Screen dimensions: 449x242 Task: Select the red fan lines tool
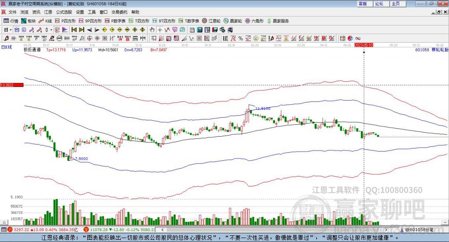[161, 38]
